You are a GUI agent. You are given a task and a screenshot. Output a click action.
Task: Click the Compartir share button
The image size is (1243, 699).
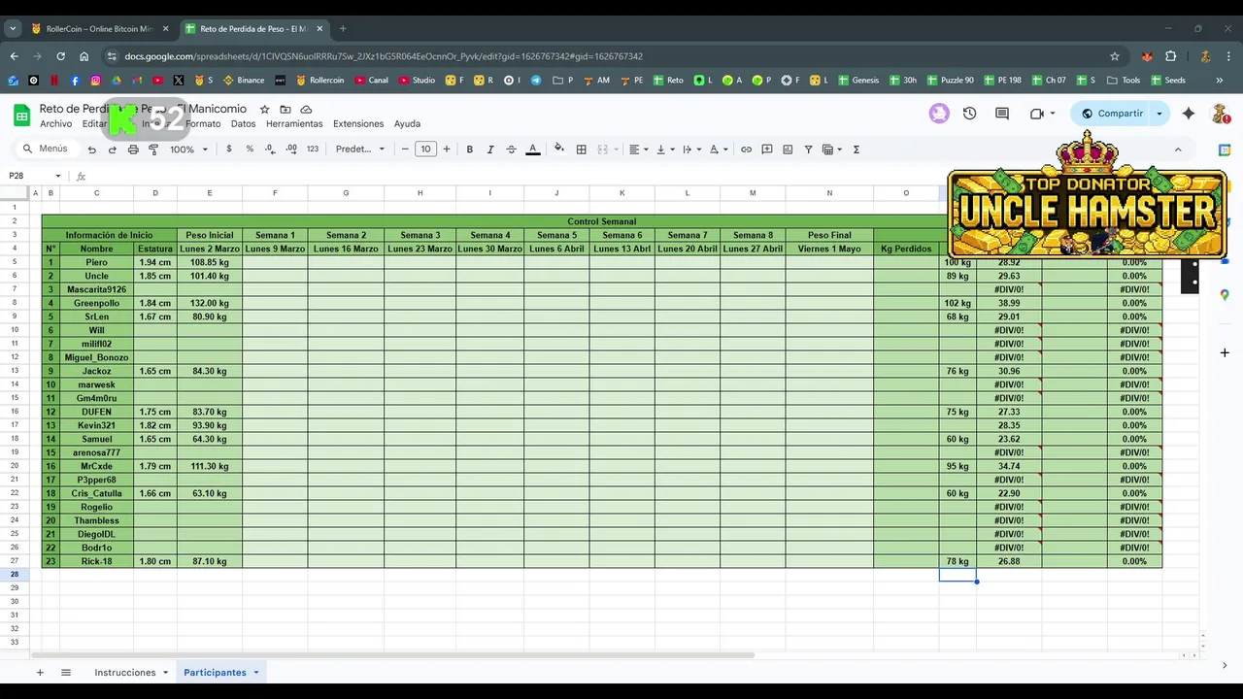[1112, 114]
